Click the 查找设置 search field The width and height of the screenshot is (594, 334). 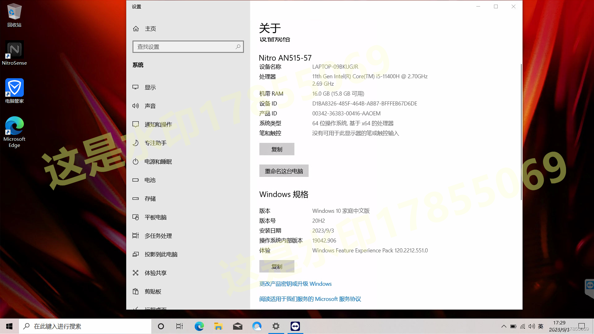point(188,47)
